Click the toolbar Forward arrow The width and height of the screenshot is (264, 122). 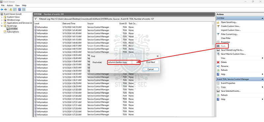pyautogui.click(x=6, y=10)
